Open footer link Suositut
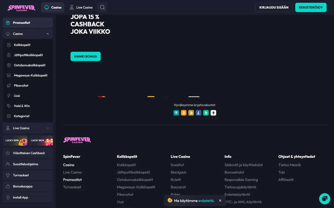This screenshot has width=334, height=208. coord(177,165)
